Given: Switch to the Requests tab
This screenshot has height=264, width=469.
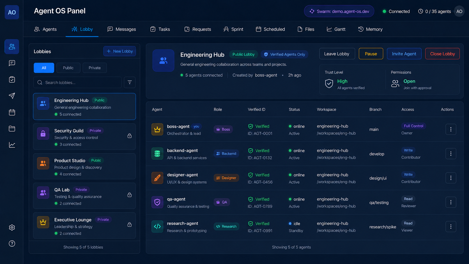Looking at the screenshot, I should [198, 29].
